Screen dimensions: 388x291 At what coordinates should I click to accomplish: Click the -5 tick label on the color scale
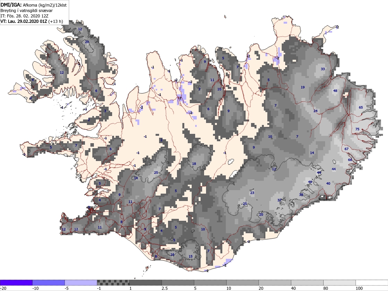[67, 288]
